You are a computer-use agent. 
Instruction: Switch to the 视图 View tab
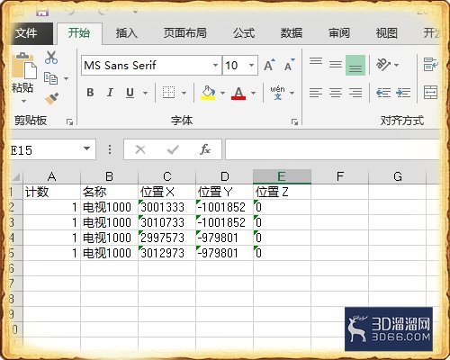[x=386, y=33]
